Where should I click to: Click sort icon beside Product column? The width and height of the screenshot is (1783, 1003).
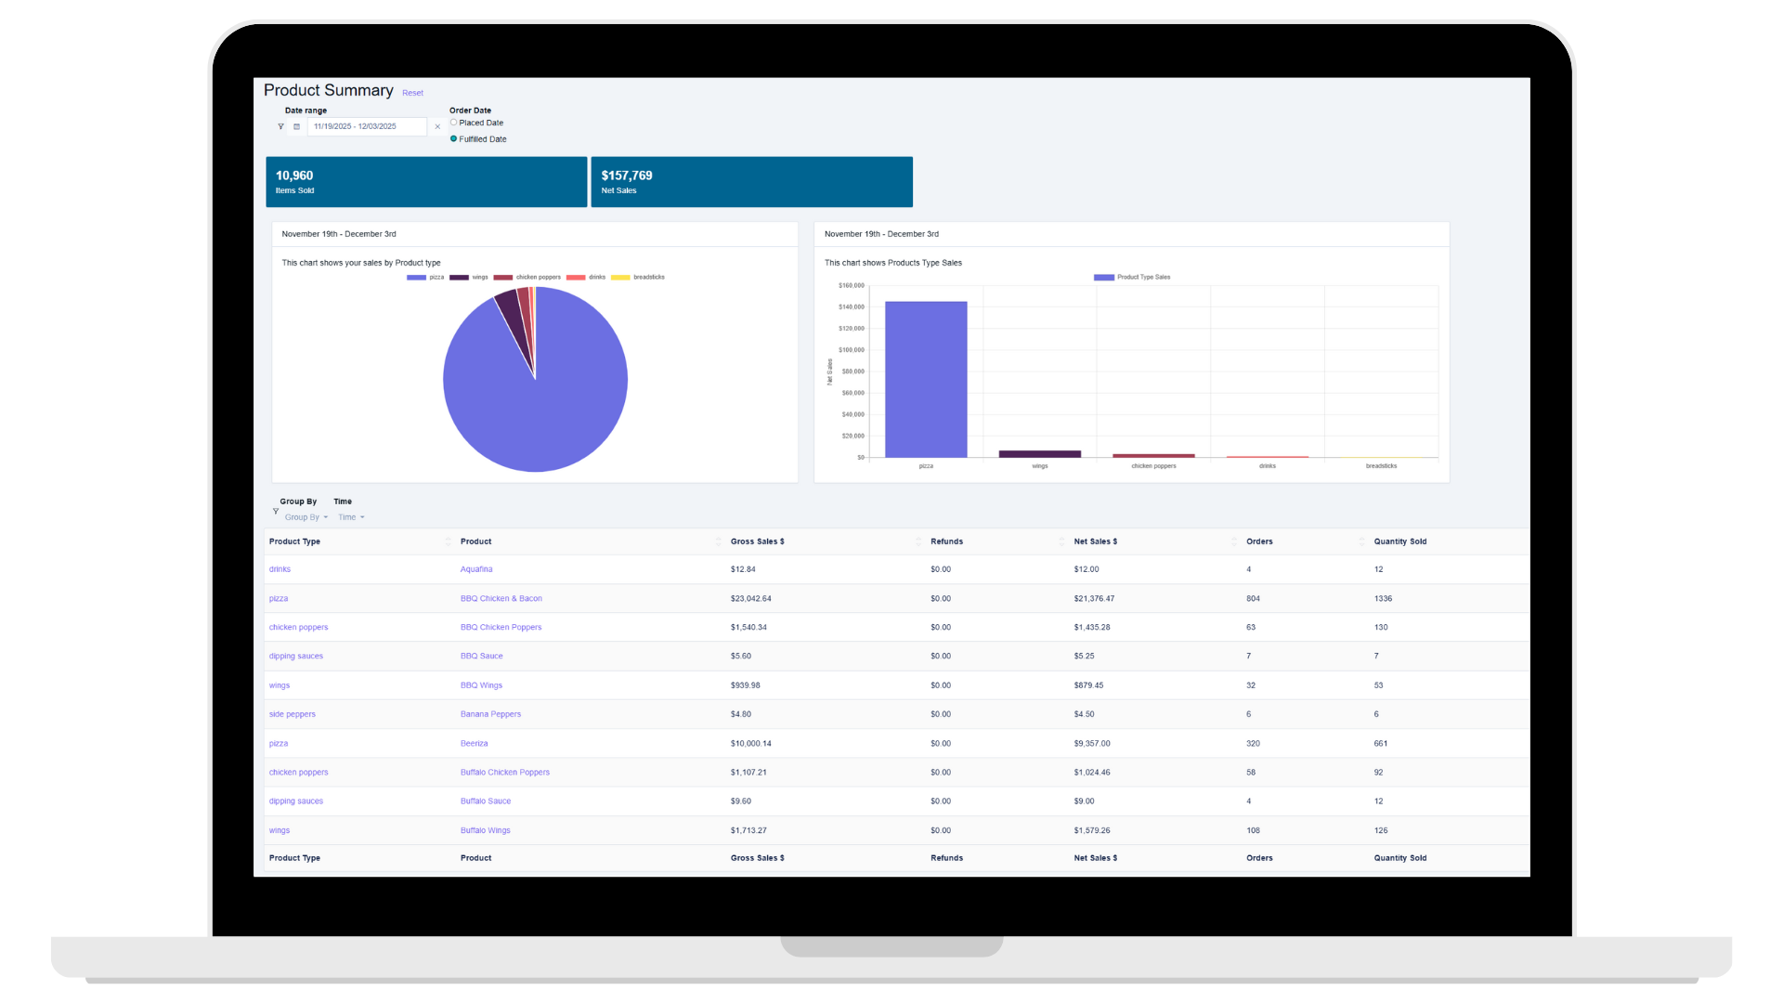point(718,541)
